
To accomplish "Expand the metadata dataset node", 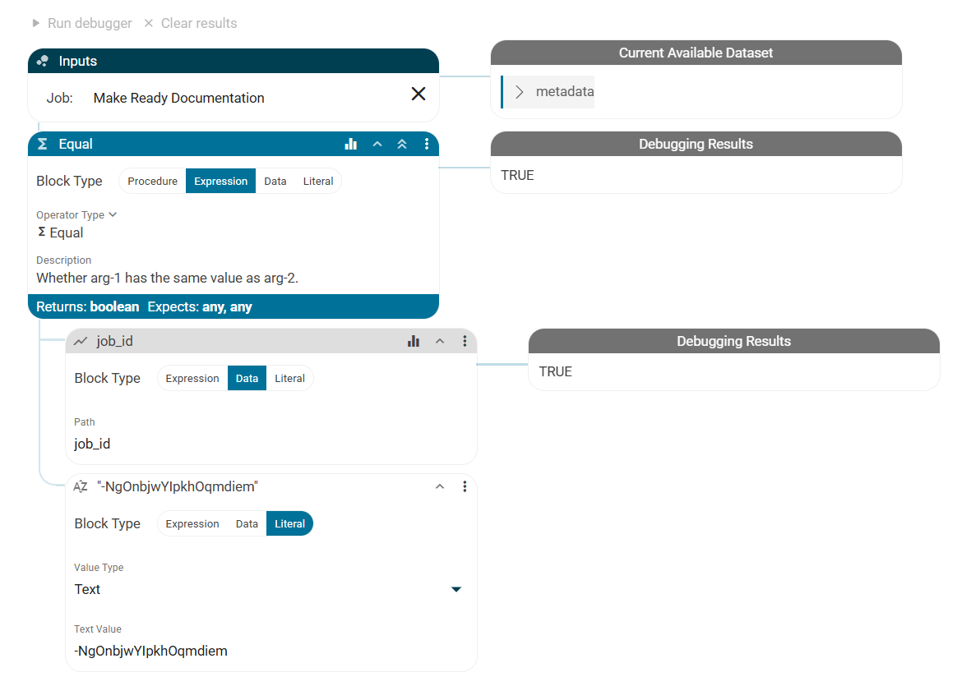I will pyautogui.click(x=520, y=91).
